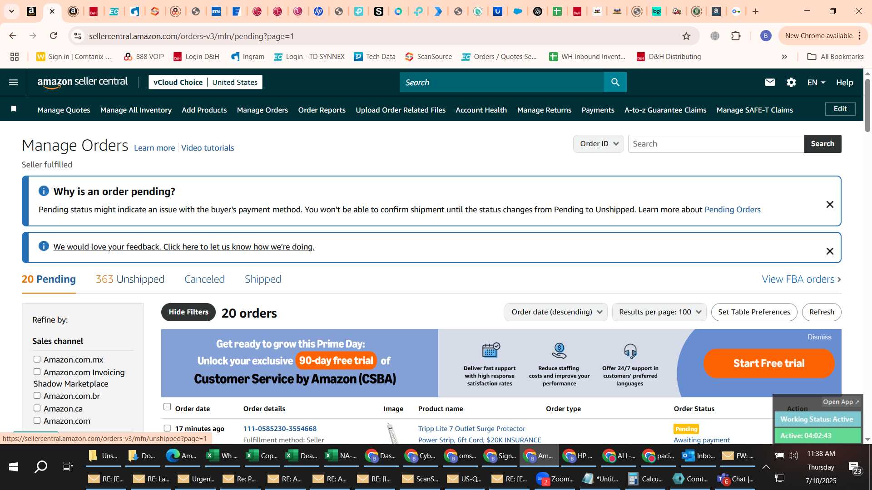Check the Amazon.com sales channel
Viewport: 872px width, 490px height.
[x=37, y=421]
